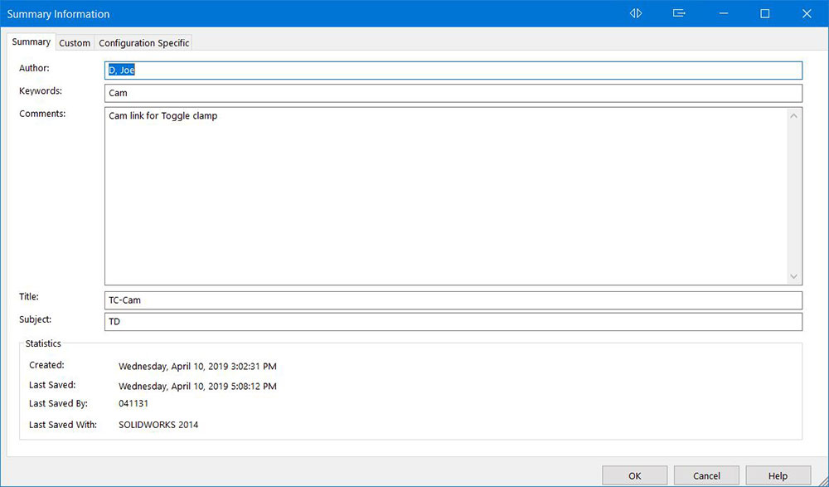
Task: Confirm changes with the OK button
Action: [x=634, y=475]
